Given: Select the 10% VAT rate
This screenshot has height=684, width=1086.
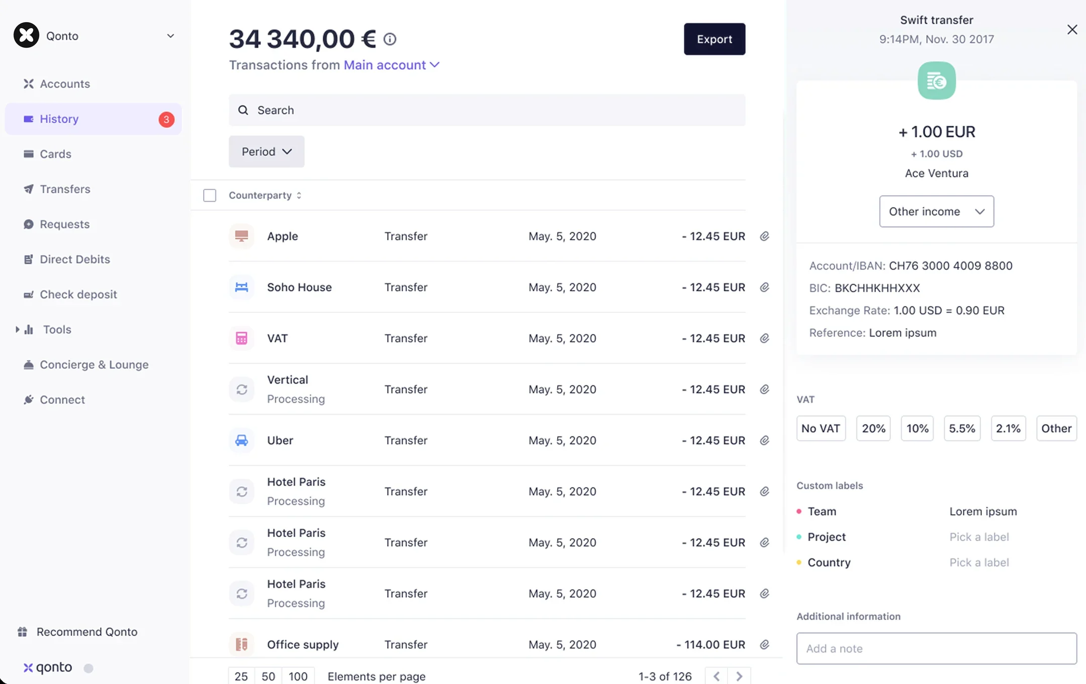Looking at the screenshot, I should tap(917, 429).
